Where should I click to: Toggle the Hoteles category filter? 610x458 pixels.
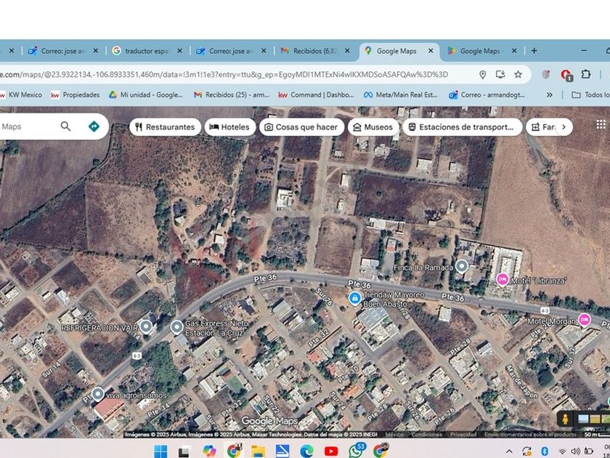(229, 126)
